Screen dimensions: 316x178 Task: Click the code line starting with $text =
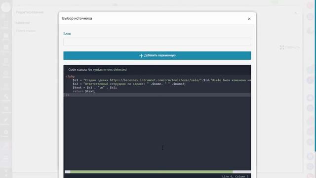point(95,88)
